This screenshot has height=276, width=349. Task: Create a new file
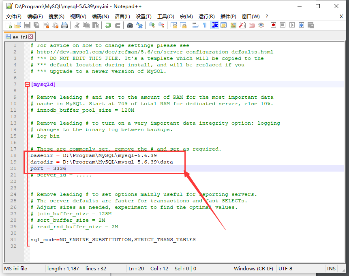click(9, 25)
